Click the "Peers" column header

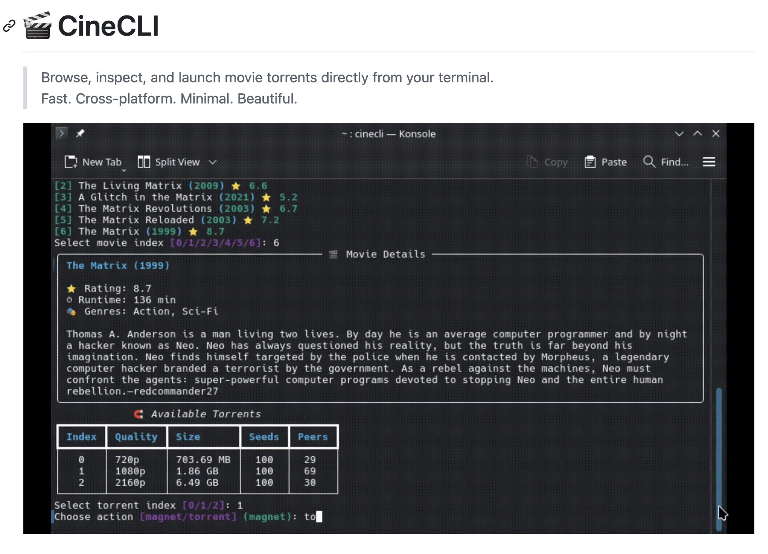coord(313,437)
